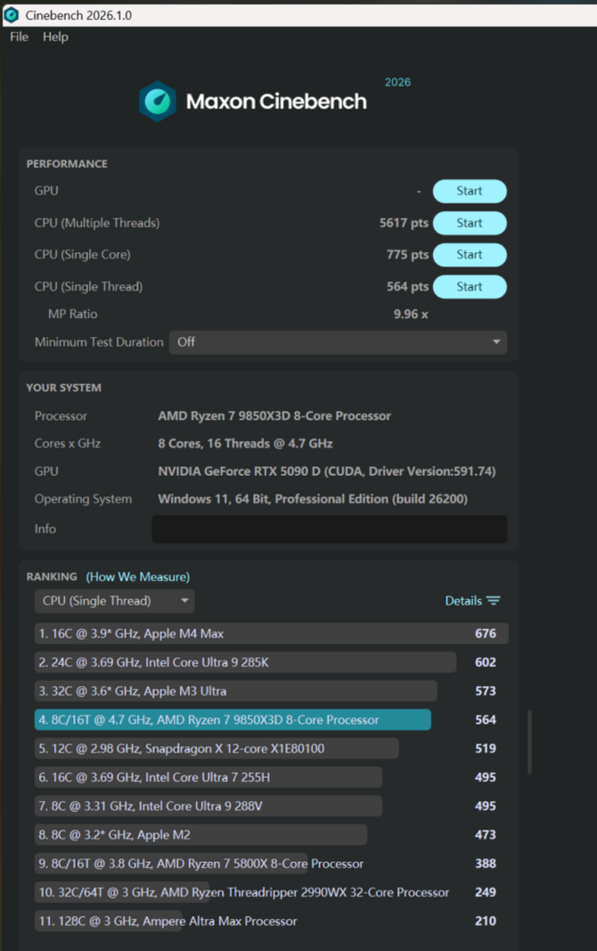
Task: Click the ranking list vertical scrollbar
Action: pos(530,740)
